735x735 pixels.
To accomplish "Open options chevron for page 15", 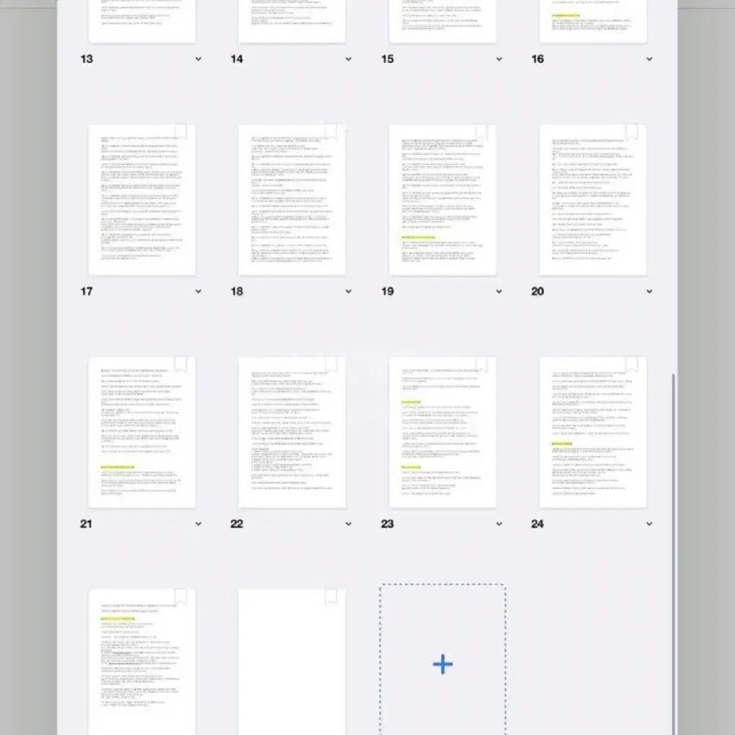I will [x=498, y=59].
